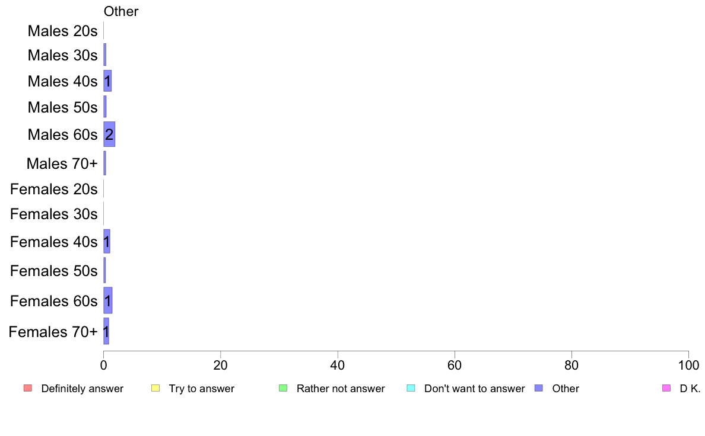Click the magenta D K. legend swatch
This screenshot has height=436, width=705.
coord(666,388)
